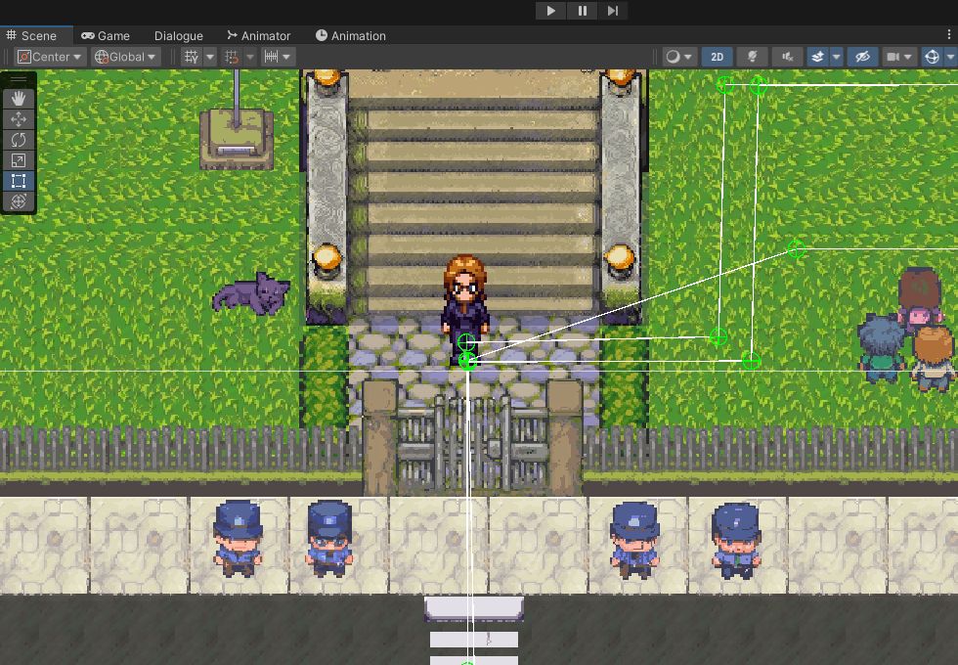Image resolution: width=958 pixels, height=665 pixels.
Task: Open the Dialogue tab
Action: click(178, 36)
